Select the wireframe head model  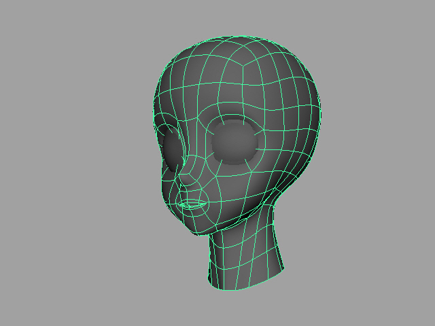[237, 163]
